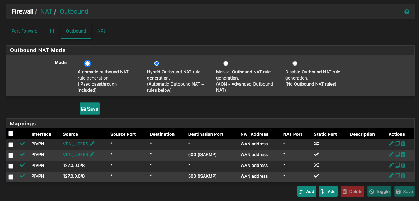
Task: Toggle selected mappings with Toggle button
Action: 380,191
